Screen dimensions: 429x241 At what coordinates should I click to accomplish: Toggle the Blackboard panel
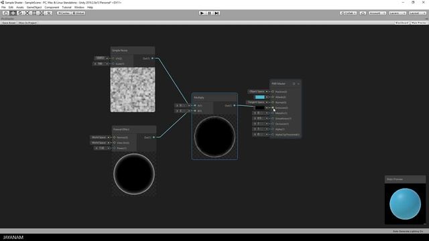point(402,23)
